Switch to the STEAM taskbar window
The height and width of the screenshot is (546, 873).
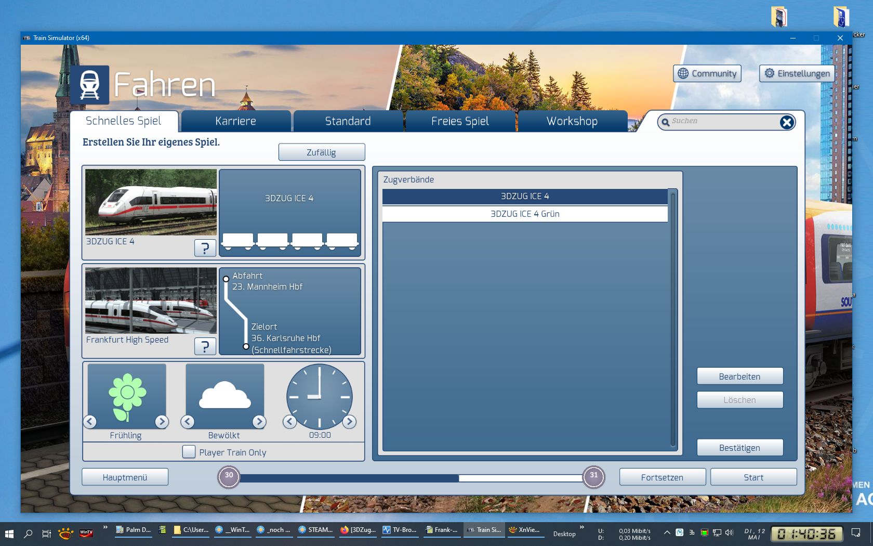[x=316, y=530]
